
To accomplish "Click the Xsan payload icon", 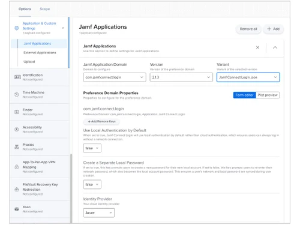I will [17, 209].
